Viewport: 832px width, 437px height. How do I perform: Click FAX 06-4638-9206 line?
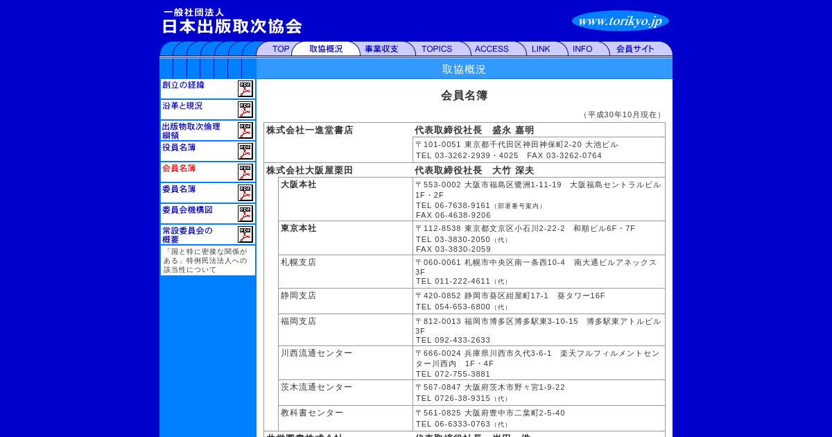point(453,215)
